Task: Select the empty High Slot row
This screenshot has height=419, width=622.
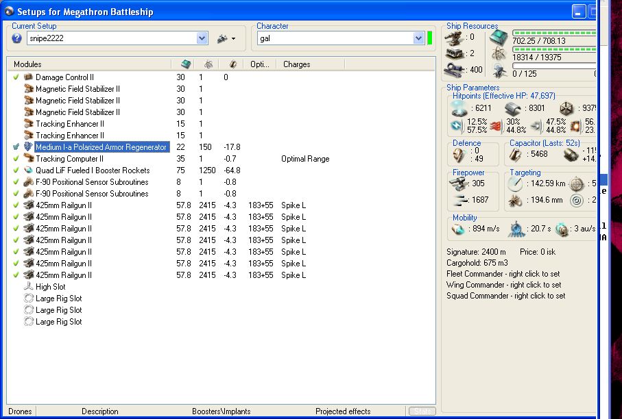Action: tap(50, 287)
